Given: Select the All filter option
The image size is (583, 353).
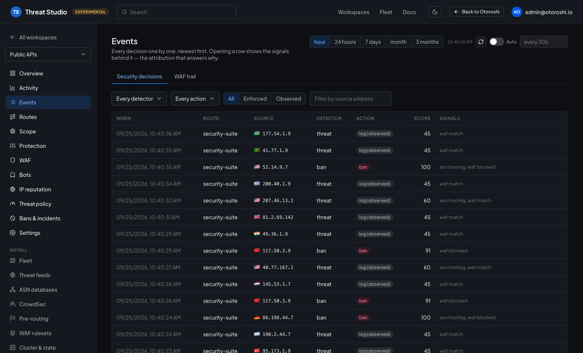Looking at the screenshot, I should point(231,98).
